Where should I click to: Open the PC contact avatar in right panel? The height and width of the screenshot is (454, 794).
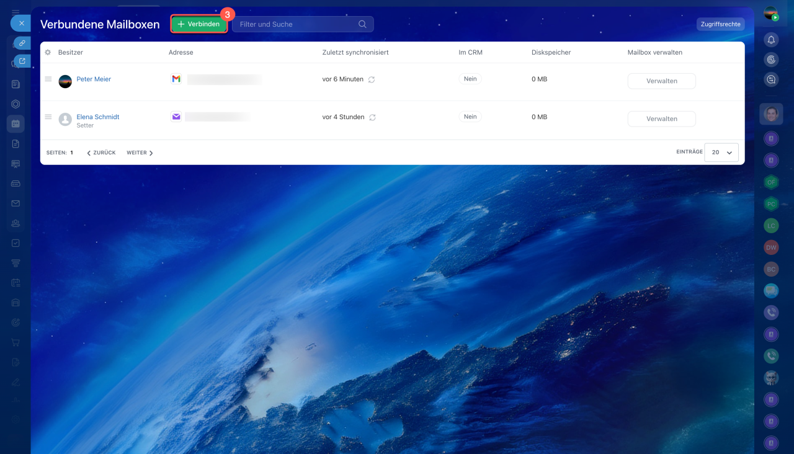pyautogui.click(x=771, y=204)
